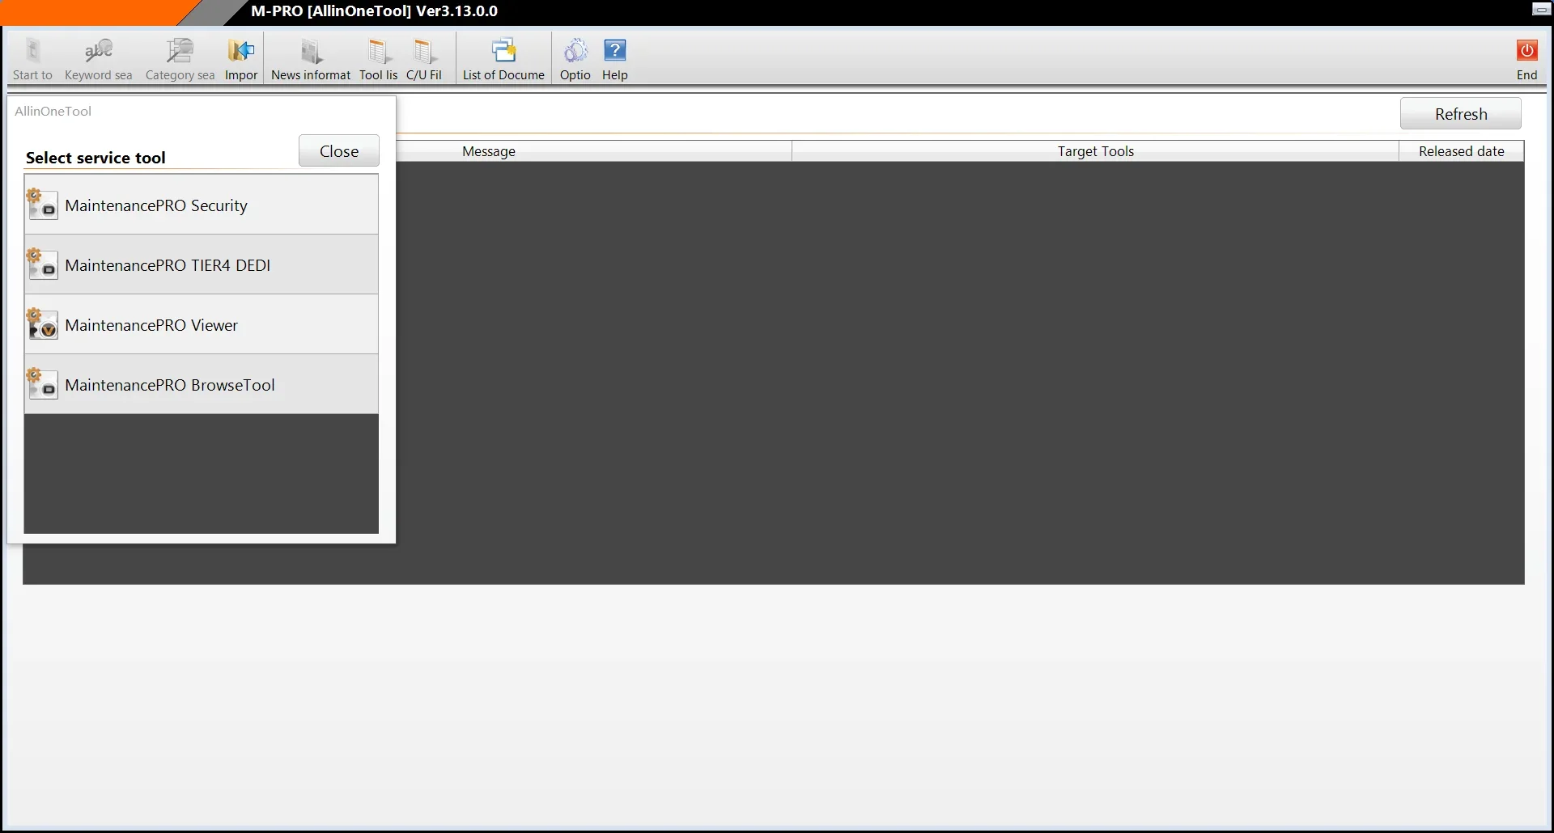
Task: Click the Start toolbar icon
Action: 32,59
